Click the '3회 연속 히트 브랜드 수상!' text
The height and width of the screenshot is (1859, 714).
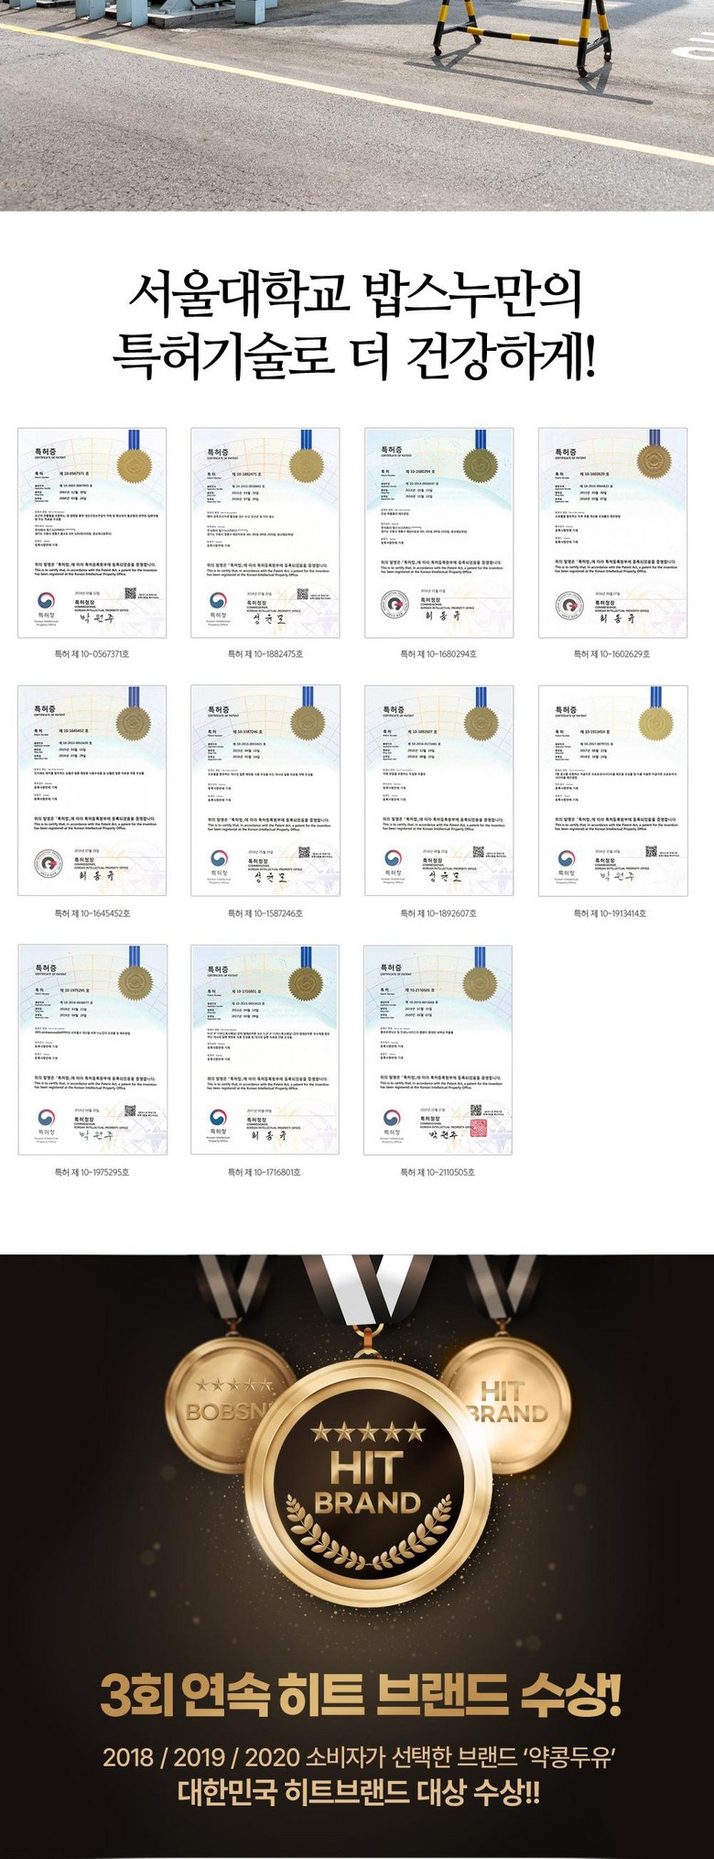(361, 1693)
